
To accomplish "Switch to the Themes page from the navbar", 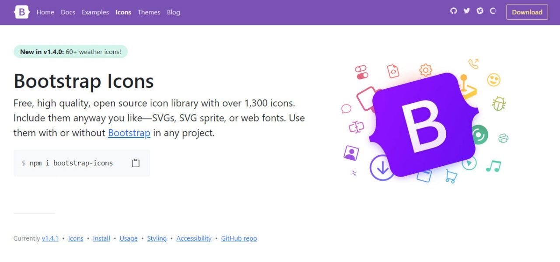I will 149,12.
